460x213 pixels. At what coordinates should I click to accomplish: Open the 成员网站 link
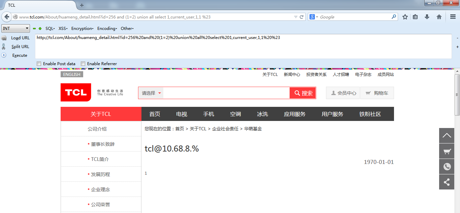point(386,75)
